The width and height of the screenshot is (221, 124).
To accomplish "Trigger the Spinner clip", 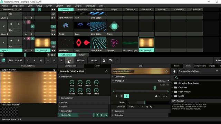I will pyautogui.click(x=114, y=43).
